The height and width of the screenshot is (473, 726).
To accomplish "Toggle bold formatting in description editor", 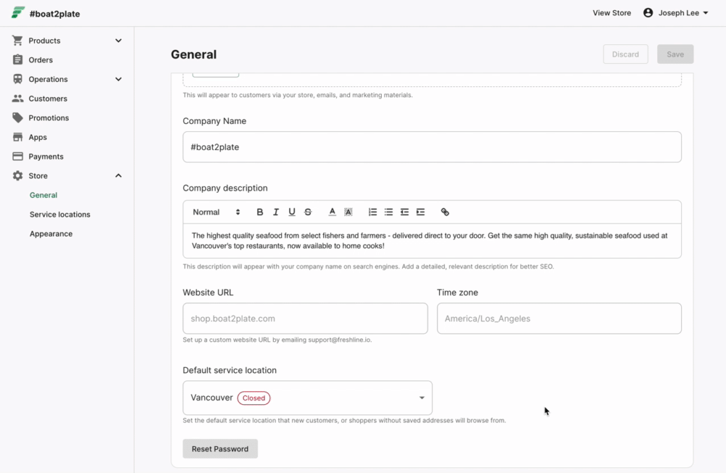I will 260,212.
